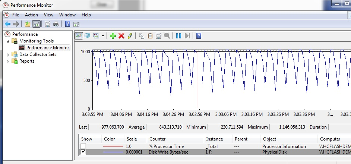Sort by the Scale column header
351x164 pixels.
pos(135,139)
